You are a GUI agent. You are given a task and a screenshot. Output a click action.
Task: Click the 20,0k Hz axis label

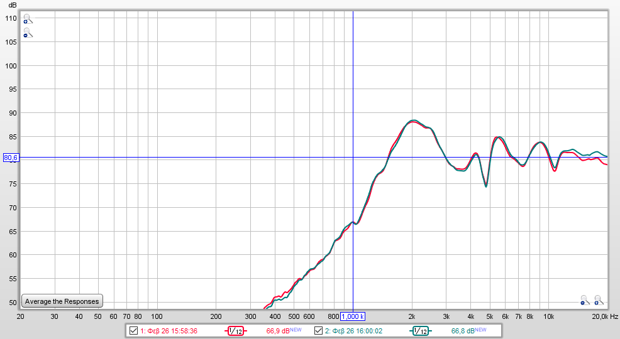pyautogui.click(x=604, y=316)
